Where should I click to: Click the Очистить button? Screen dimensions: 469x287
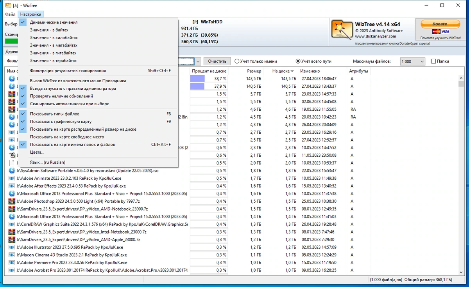click(x=217, y=62)
